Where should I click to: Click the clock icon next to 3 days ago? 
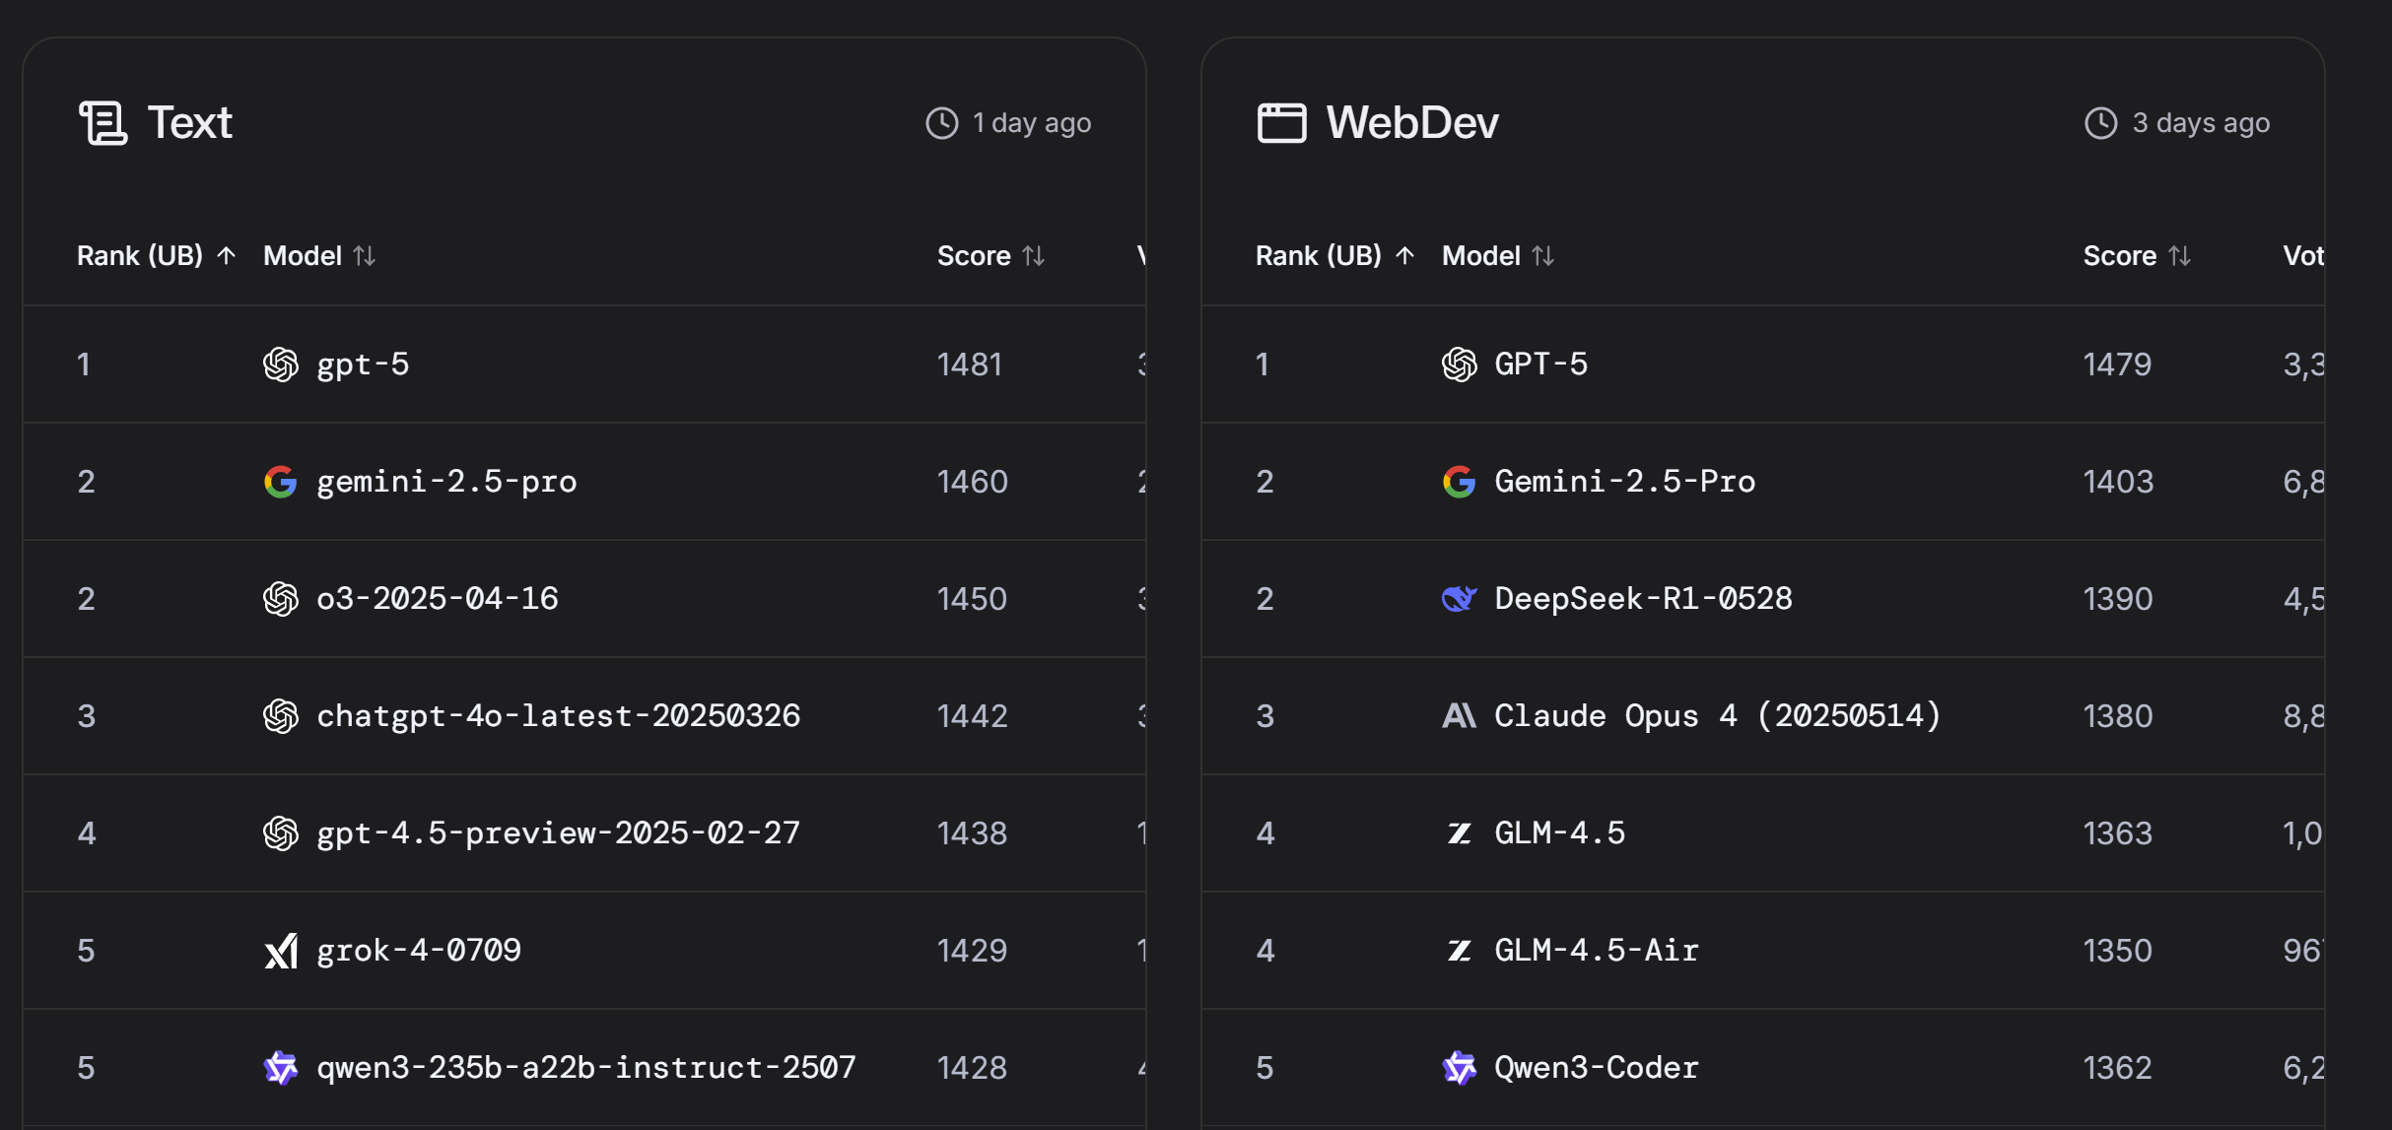coord(2100,123)
